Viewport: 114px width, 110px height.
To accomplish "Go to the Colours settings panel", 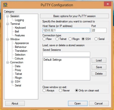I will pyautogui.click(x=19, y=59).
